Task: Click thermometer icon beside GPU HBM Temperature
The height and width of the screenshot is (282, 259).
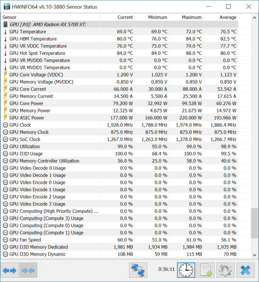Action: 5,39
